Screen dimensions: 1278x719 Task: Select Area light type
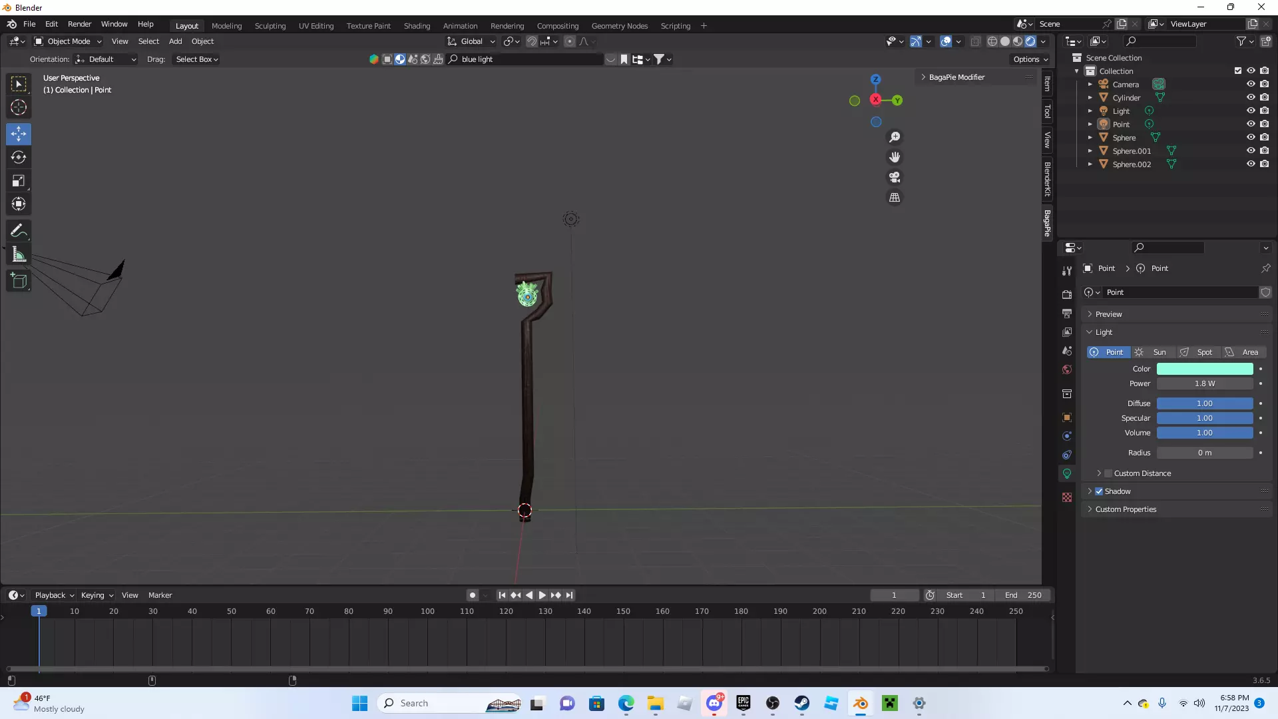(1243, 352)
